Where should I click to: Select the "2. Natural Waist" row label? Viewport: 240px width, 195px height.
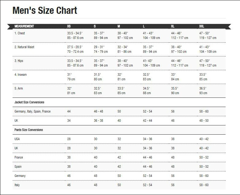(24, 47)
